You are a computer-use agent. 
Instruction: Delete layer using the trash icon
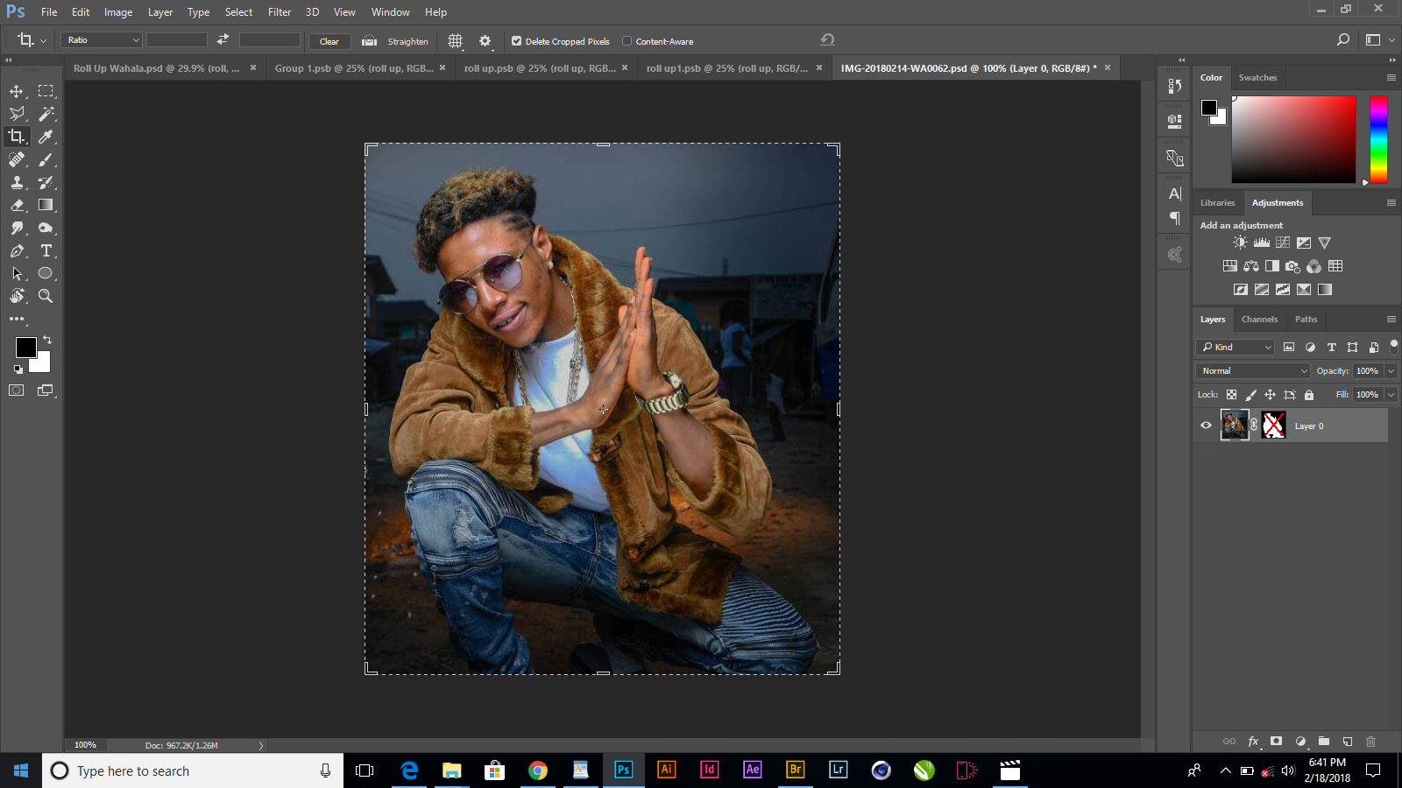pos(1371,742)
